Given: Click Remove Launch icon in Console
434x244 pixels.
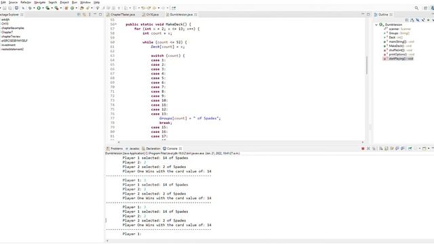Looking at the screenshot, I should [x=368, y=148].
